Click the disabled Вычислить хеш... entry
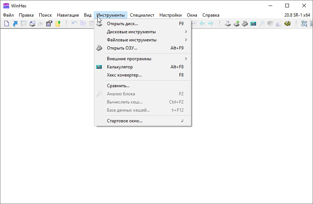 click(142, 102)
